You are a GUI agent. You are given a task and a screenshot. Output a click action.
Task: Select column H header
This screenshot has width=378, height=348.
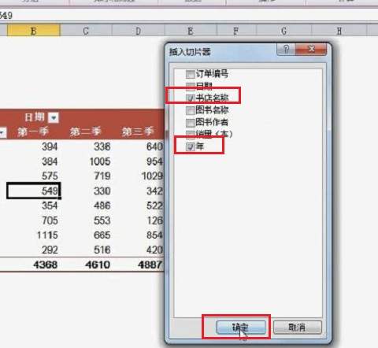pyautogui.click(x=339, y=31)
